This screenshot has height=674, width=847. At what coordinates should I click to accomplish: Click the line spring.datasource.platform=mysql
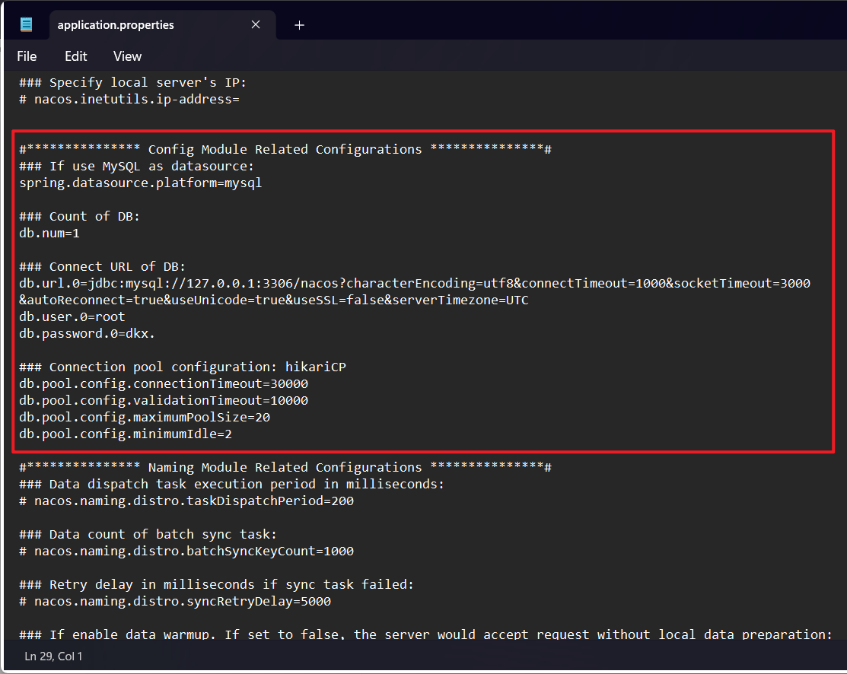click(141, 183)
